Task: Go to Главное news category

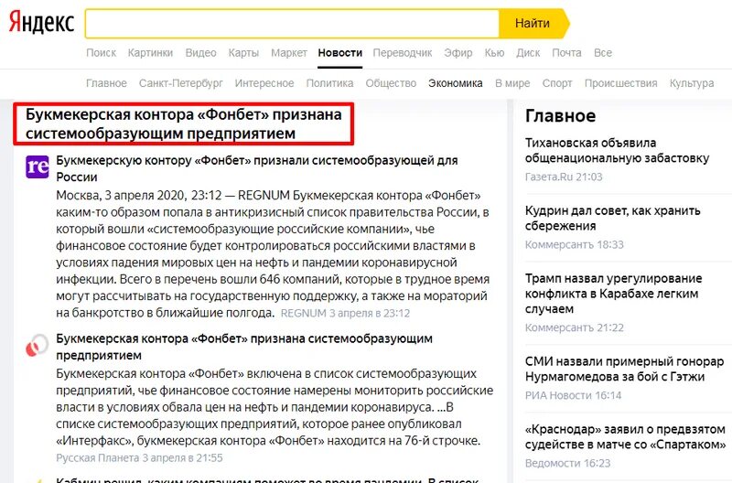Action: point(106,83)
